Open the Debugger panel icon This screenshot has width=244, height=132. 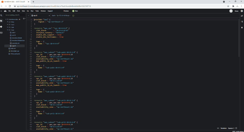point(242,27)
